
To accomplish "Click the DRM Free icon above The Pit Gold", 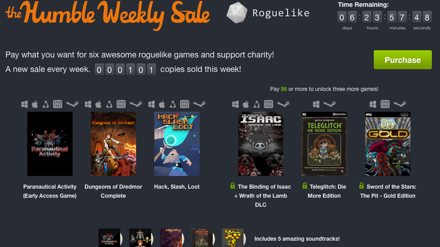I will 385,104.
